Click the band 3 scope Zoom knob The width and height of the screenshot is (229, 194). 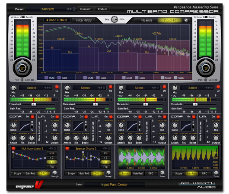pyautogui.click(x=162, y=172)
